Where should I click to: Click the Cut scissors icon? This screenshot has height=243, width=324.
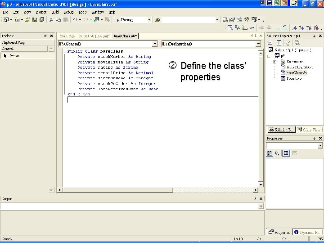(51, 20)
